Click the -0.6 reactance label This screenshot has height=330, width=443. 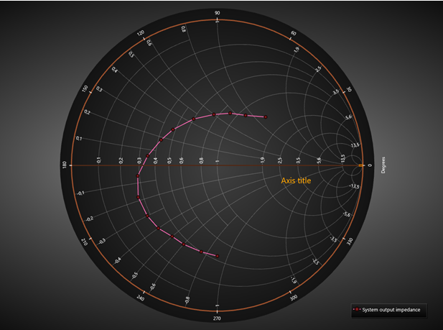(x=152, y=287)
